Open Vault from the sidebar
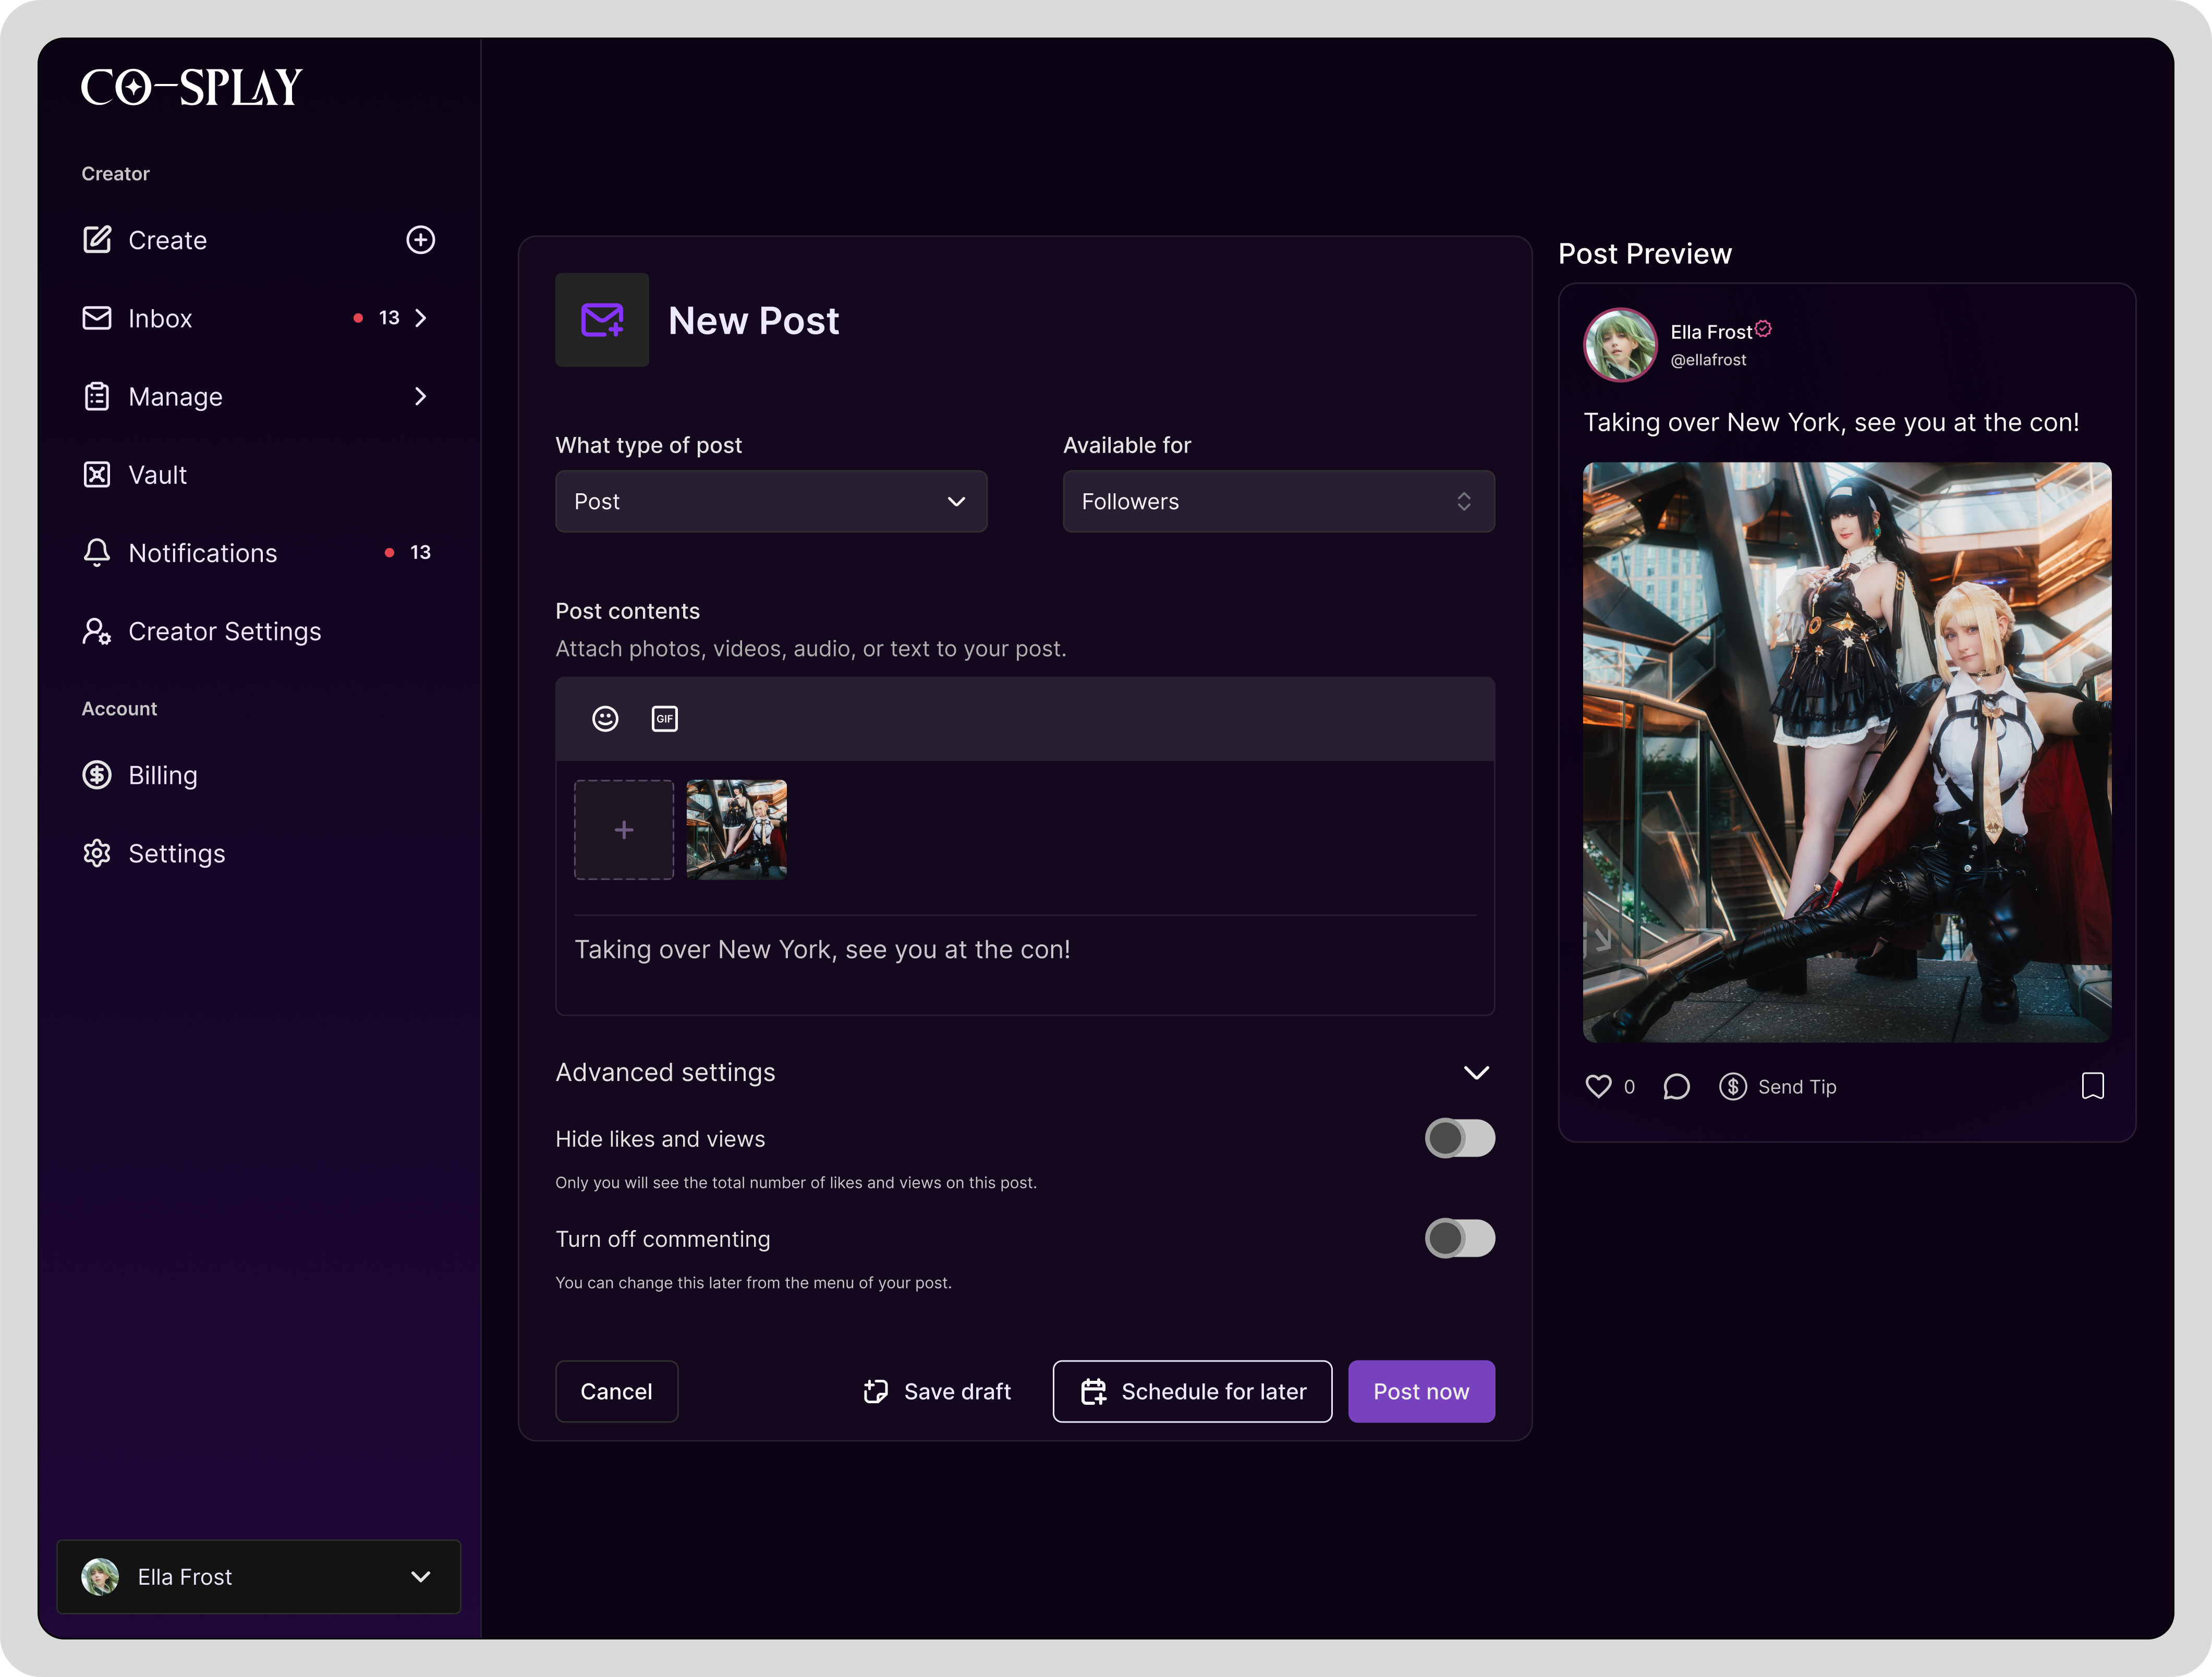Viewport: 2212px width, 1677px height. (157, 475)
